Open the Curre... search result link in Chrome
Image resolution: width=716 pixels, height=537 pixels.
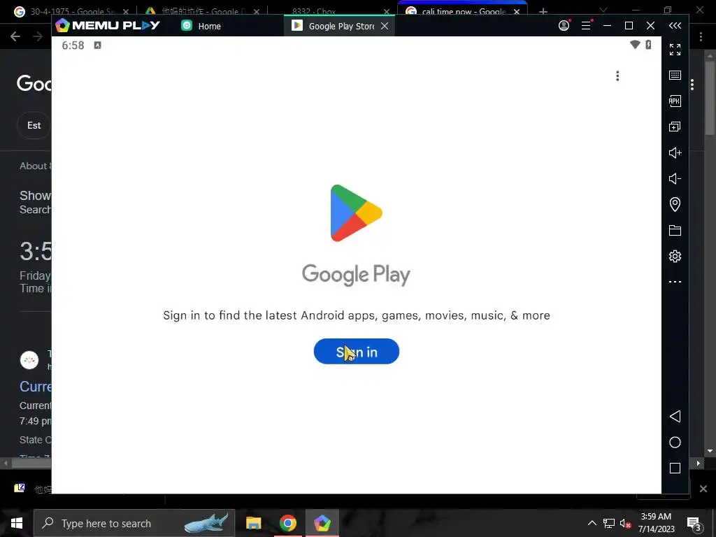click(36, 386)
